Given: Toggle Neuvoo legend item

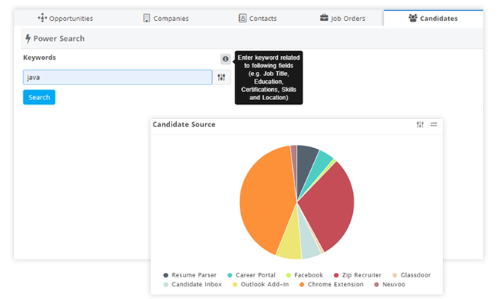Looking at the screenshot, I should (x=390, y=284).
